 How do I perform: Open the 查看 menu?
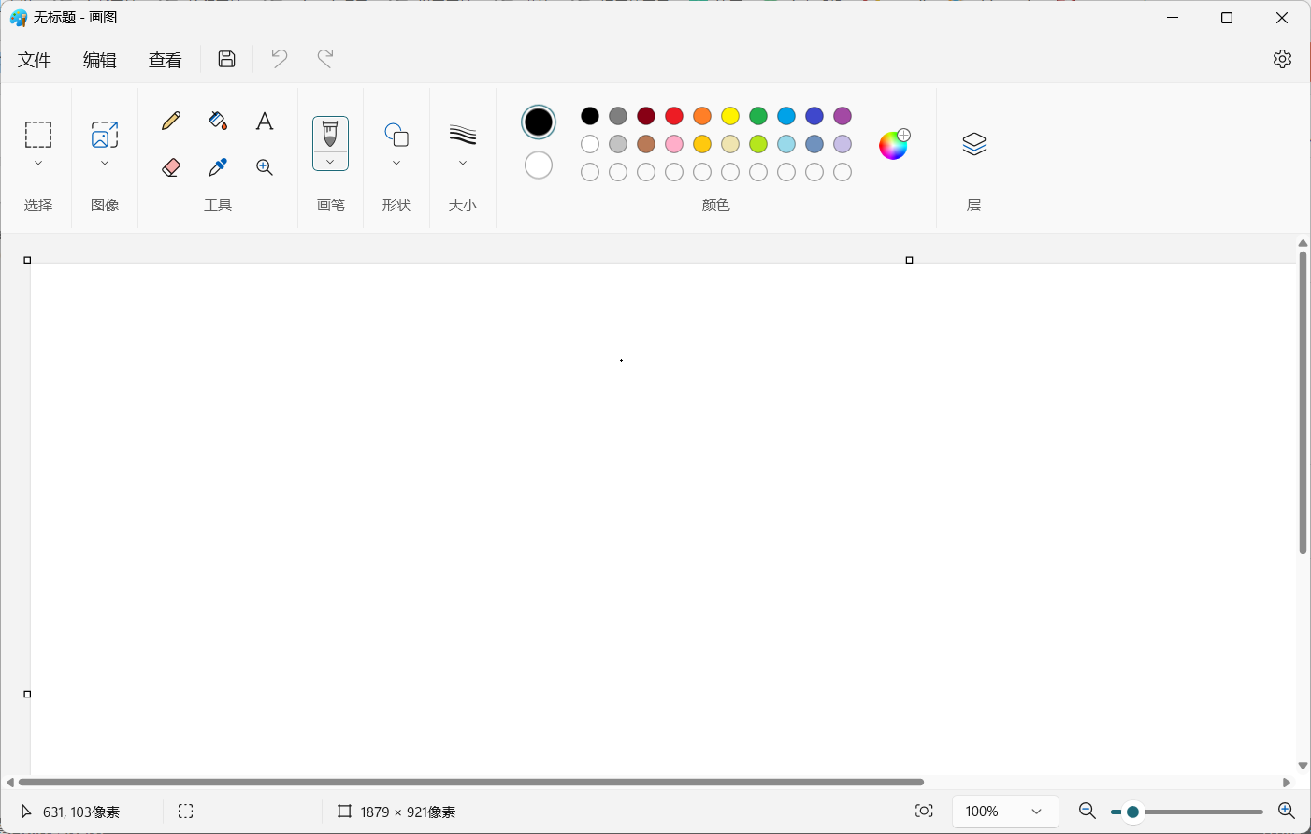click(x=166, y=60)
